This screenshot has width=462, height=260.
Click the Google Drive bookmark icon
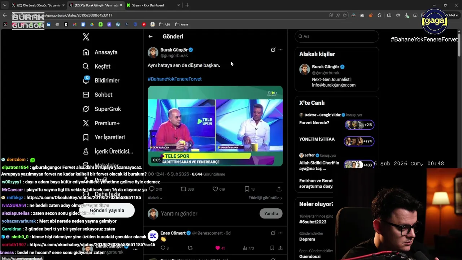(92, 24)
